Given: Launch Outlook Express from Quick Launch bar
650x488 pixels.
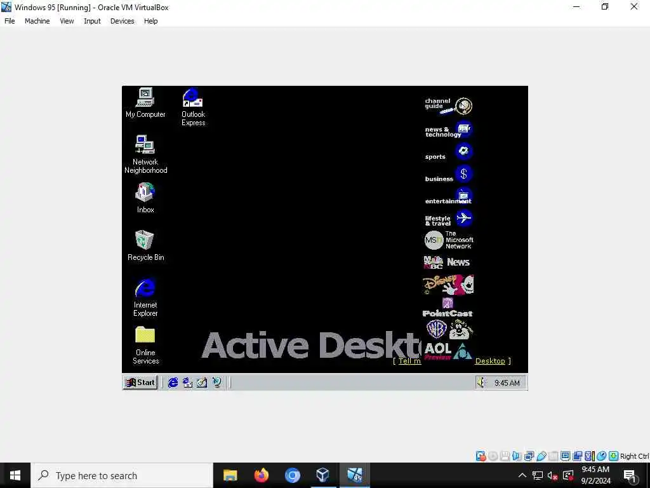Looking at the screenshot, I should 187,382.
